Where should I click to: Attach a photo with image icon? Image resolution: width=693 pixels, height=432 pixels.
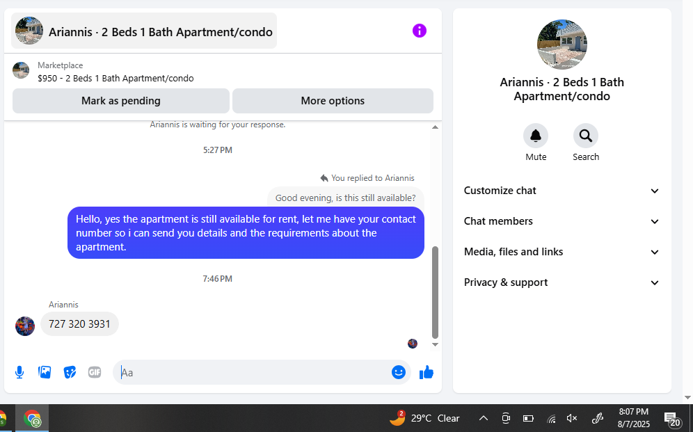point(45,372)
